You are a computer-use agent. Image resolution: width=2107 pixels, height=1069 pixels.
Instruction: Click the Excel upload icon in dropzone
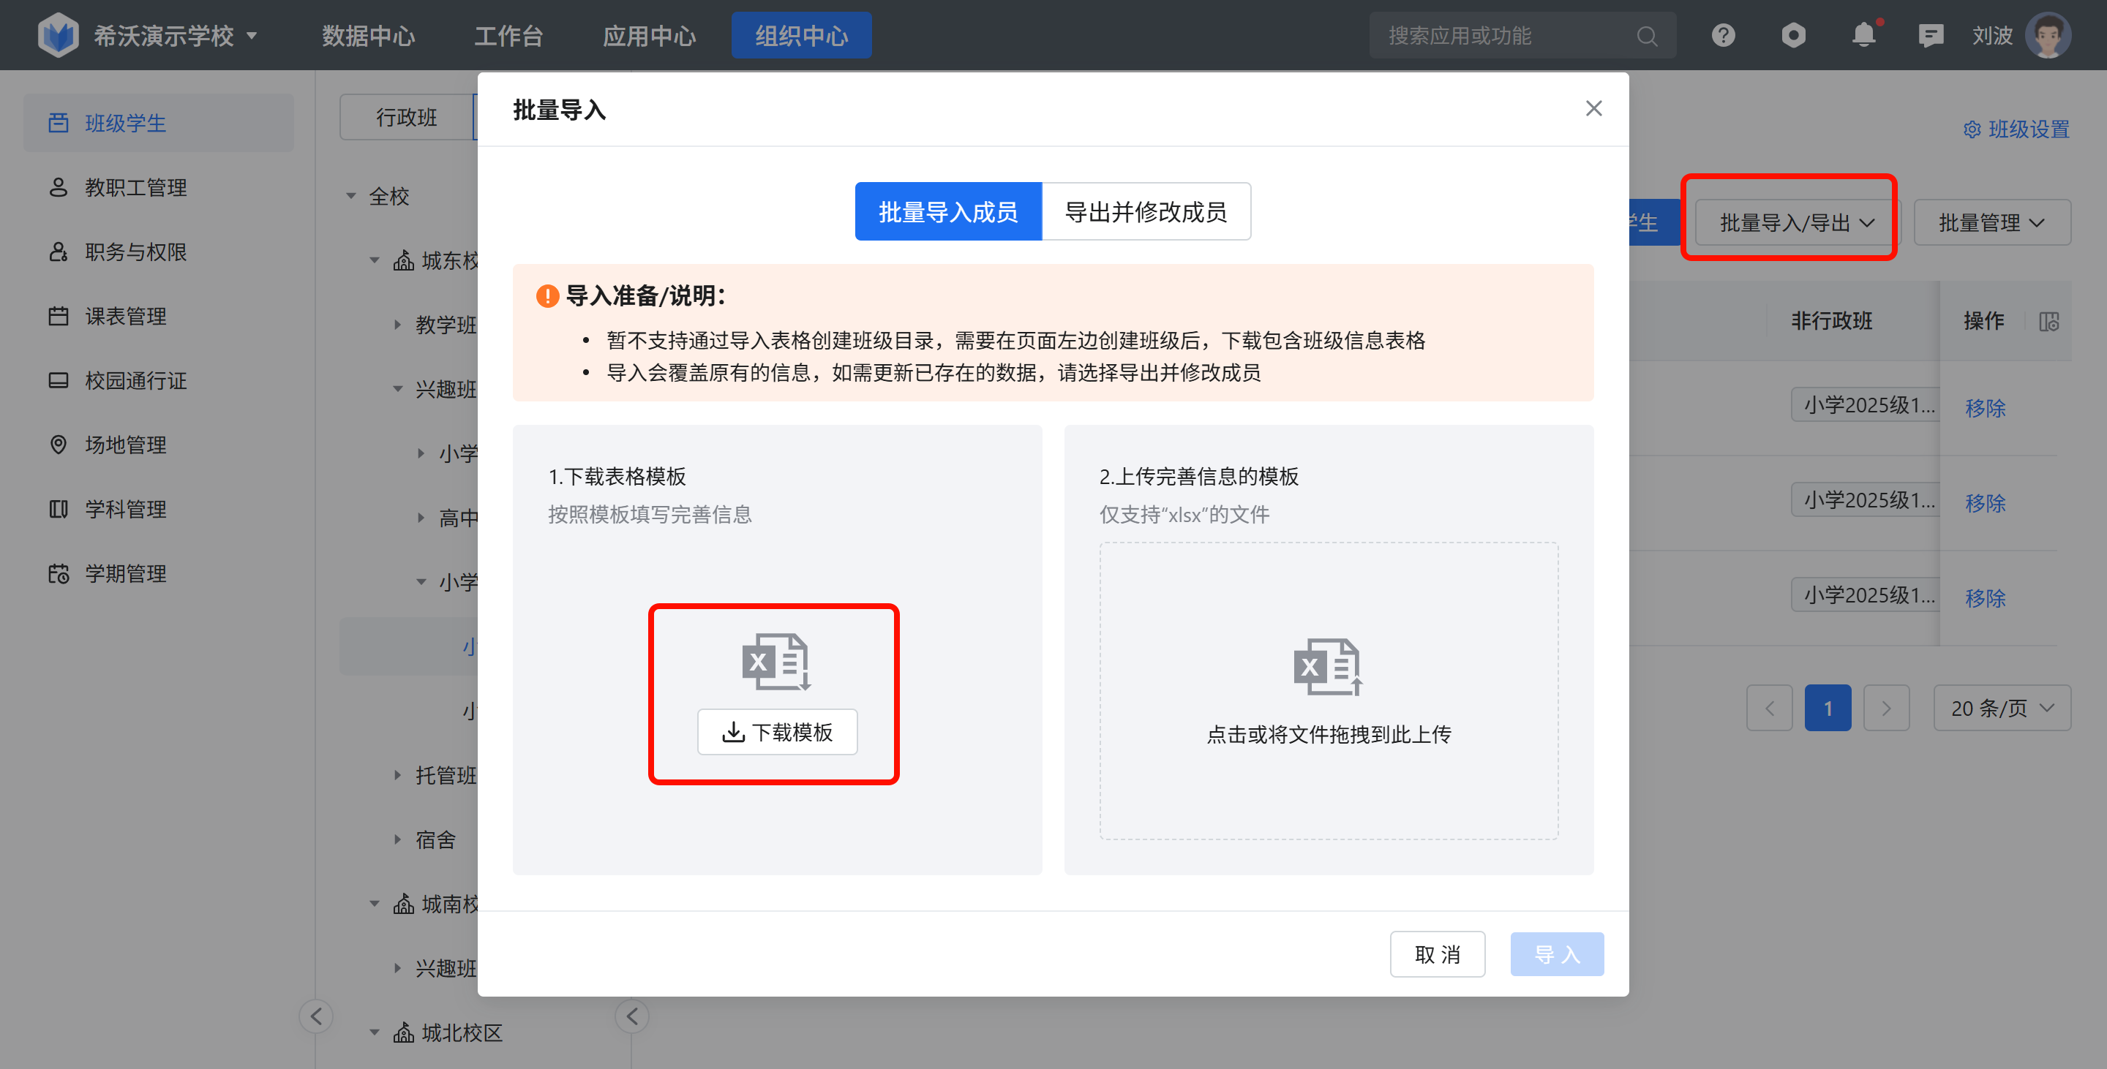tap(1328, 666)
